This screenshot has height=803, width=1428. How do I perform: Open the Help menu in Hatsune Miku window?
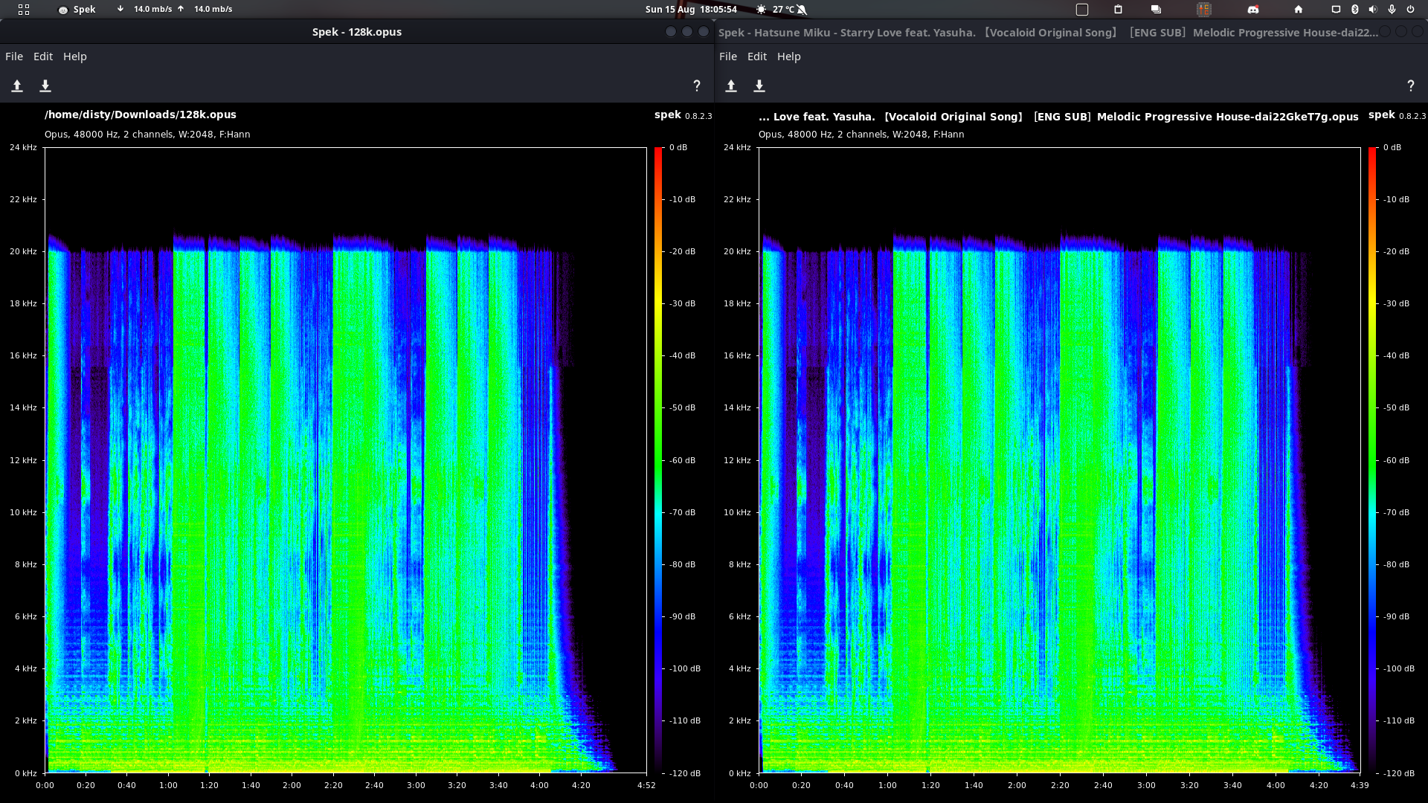(789, 57)
